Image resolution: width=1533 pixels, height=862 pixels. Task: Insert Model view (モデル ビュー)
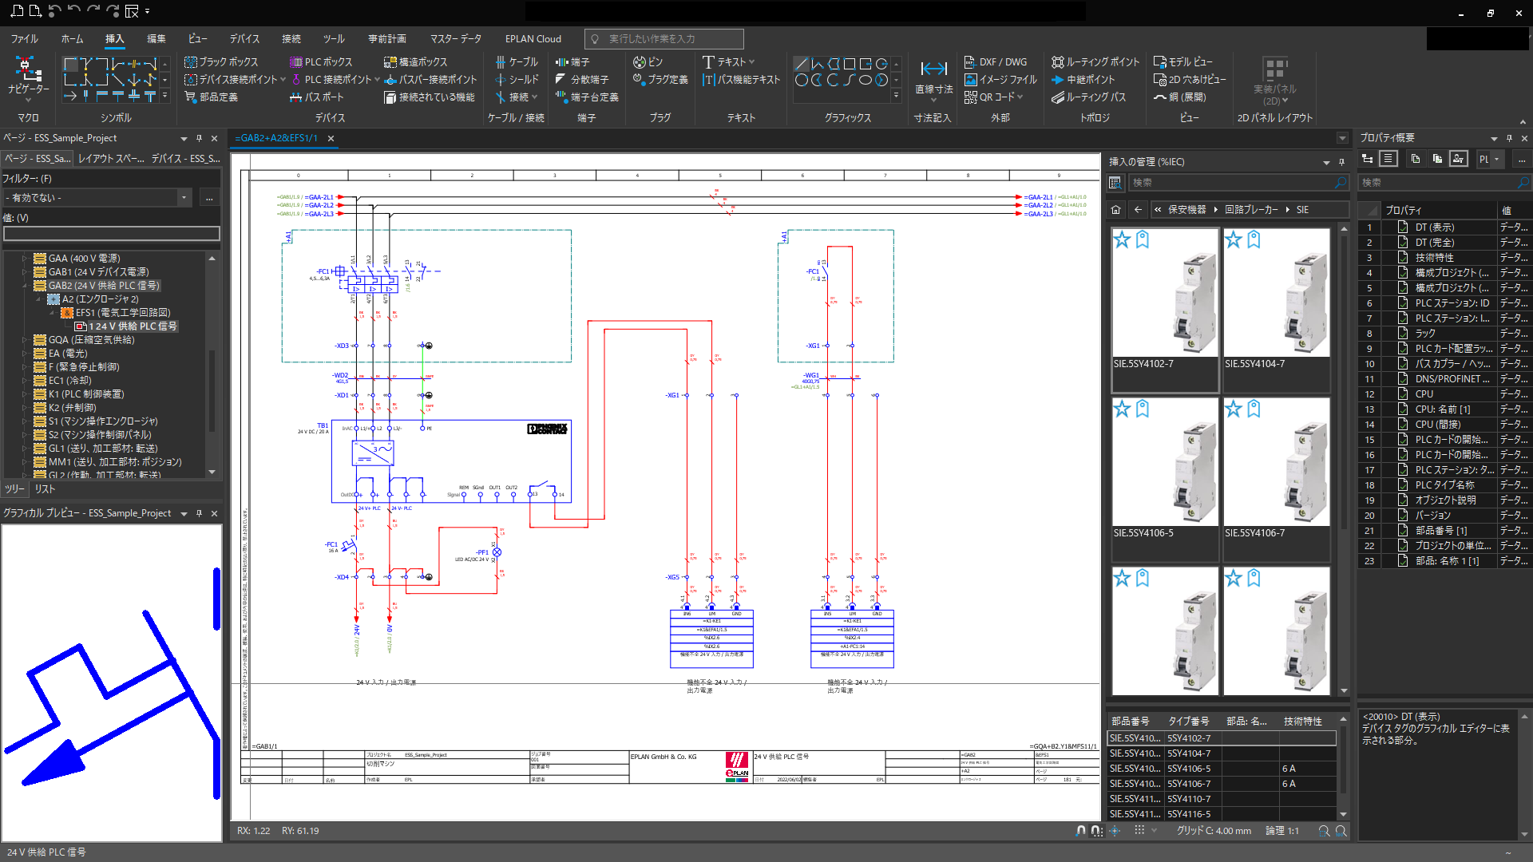1183,61
